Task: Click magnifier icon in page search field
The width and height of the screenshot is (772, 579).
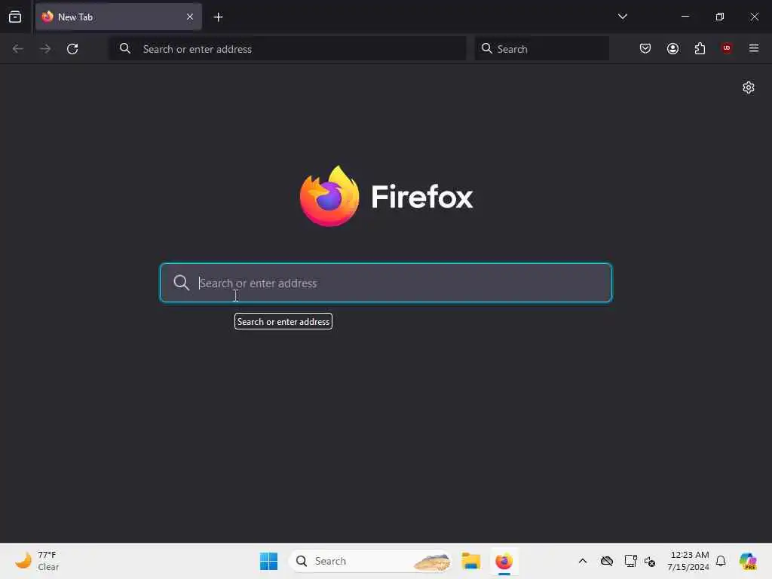Action: 181,283
